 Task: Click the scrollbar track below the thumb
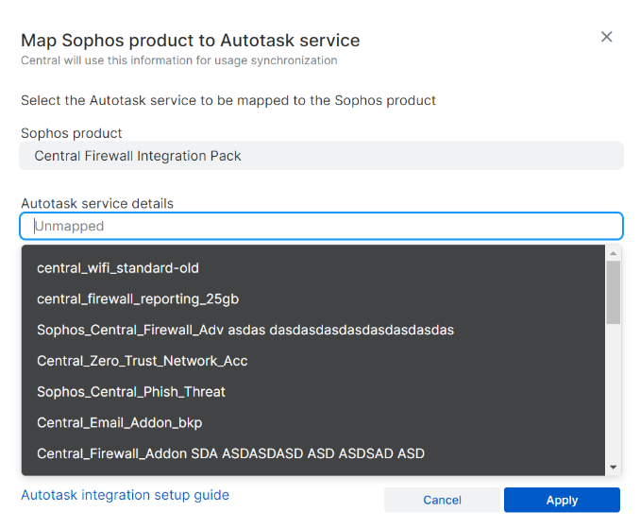[x=614, y=397]
